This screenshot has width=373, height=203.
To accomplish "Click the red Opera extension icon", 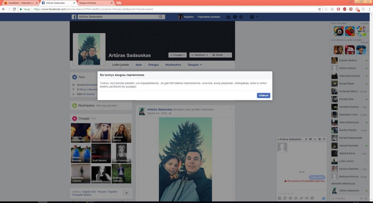I will 338,9.
